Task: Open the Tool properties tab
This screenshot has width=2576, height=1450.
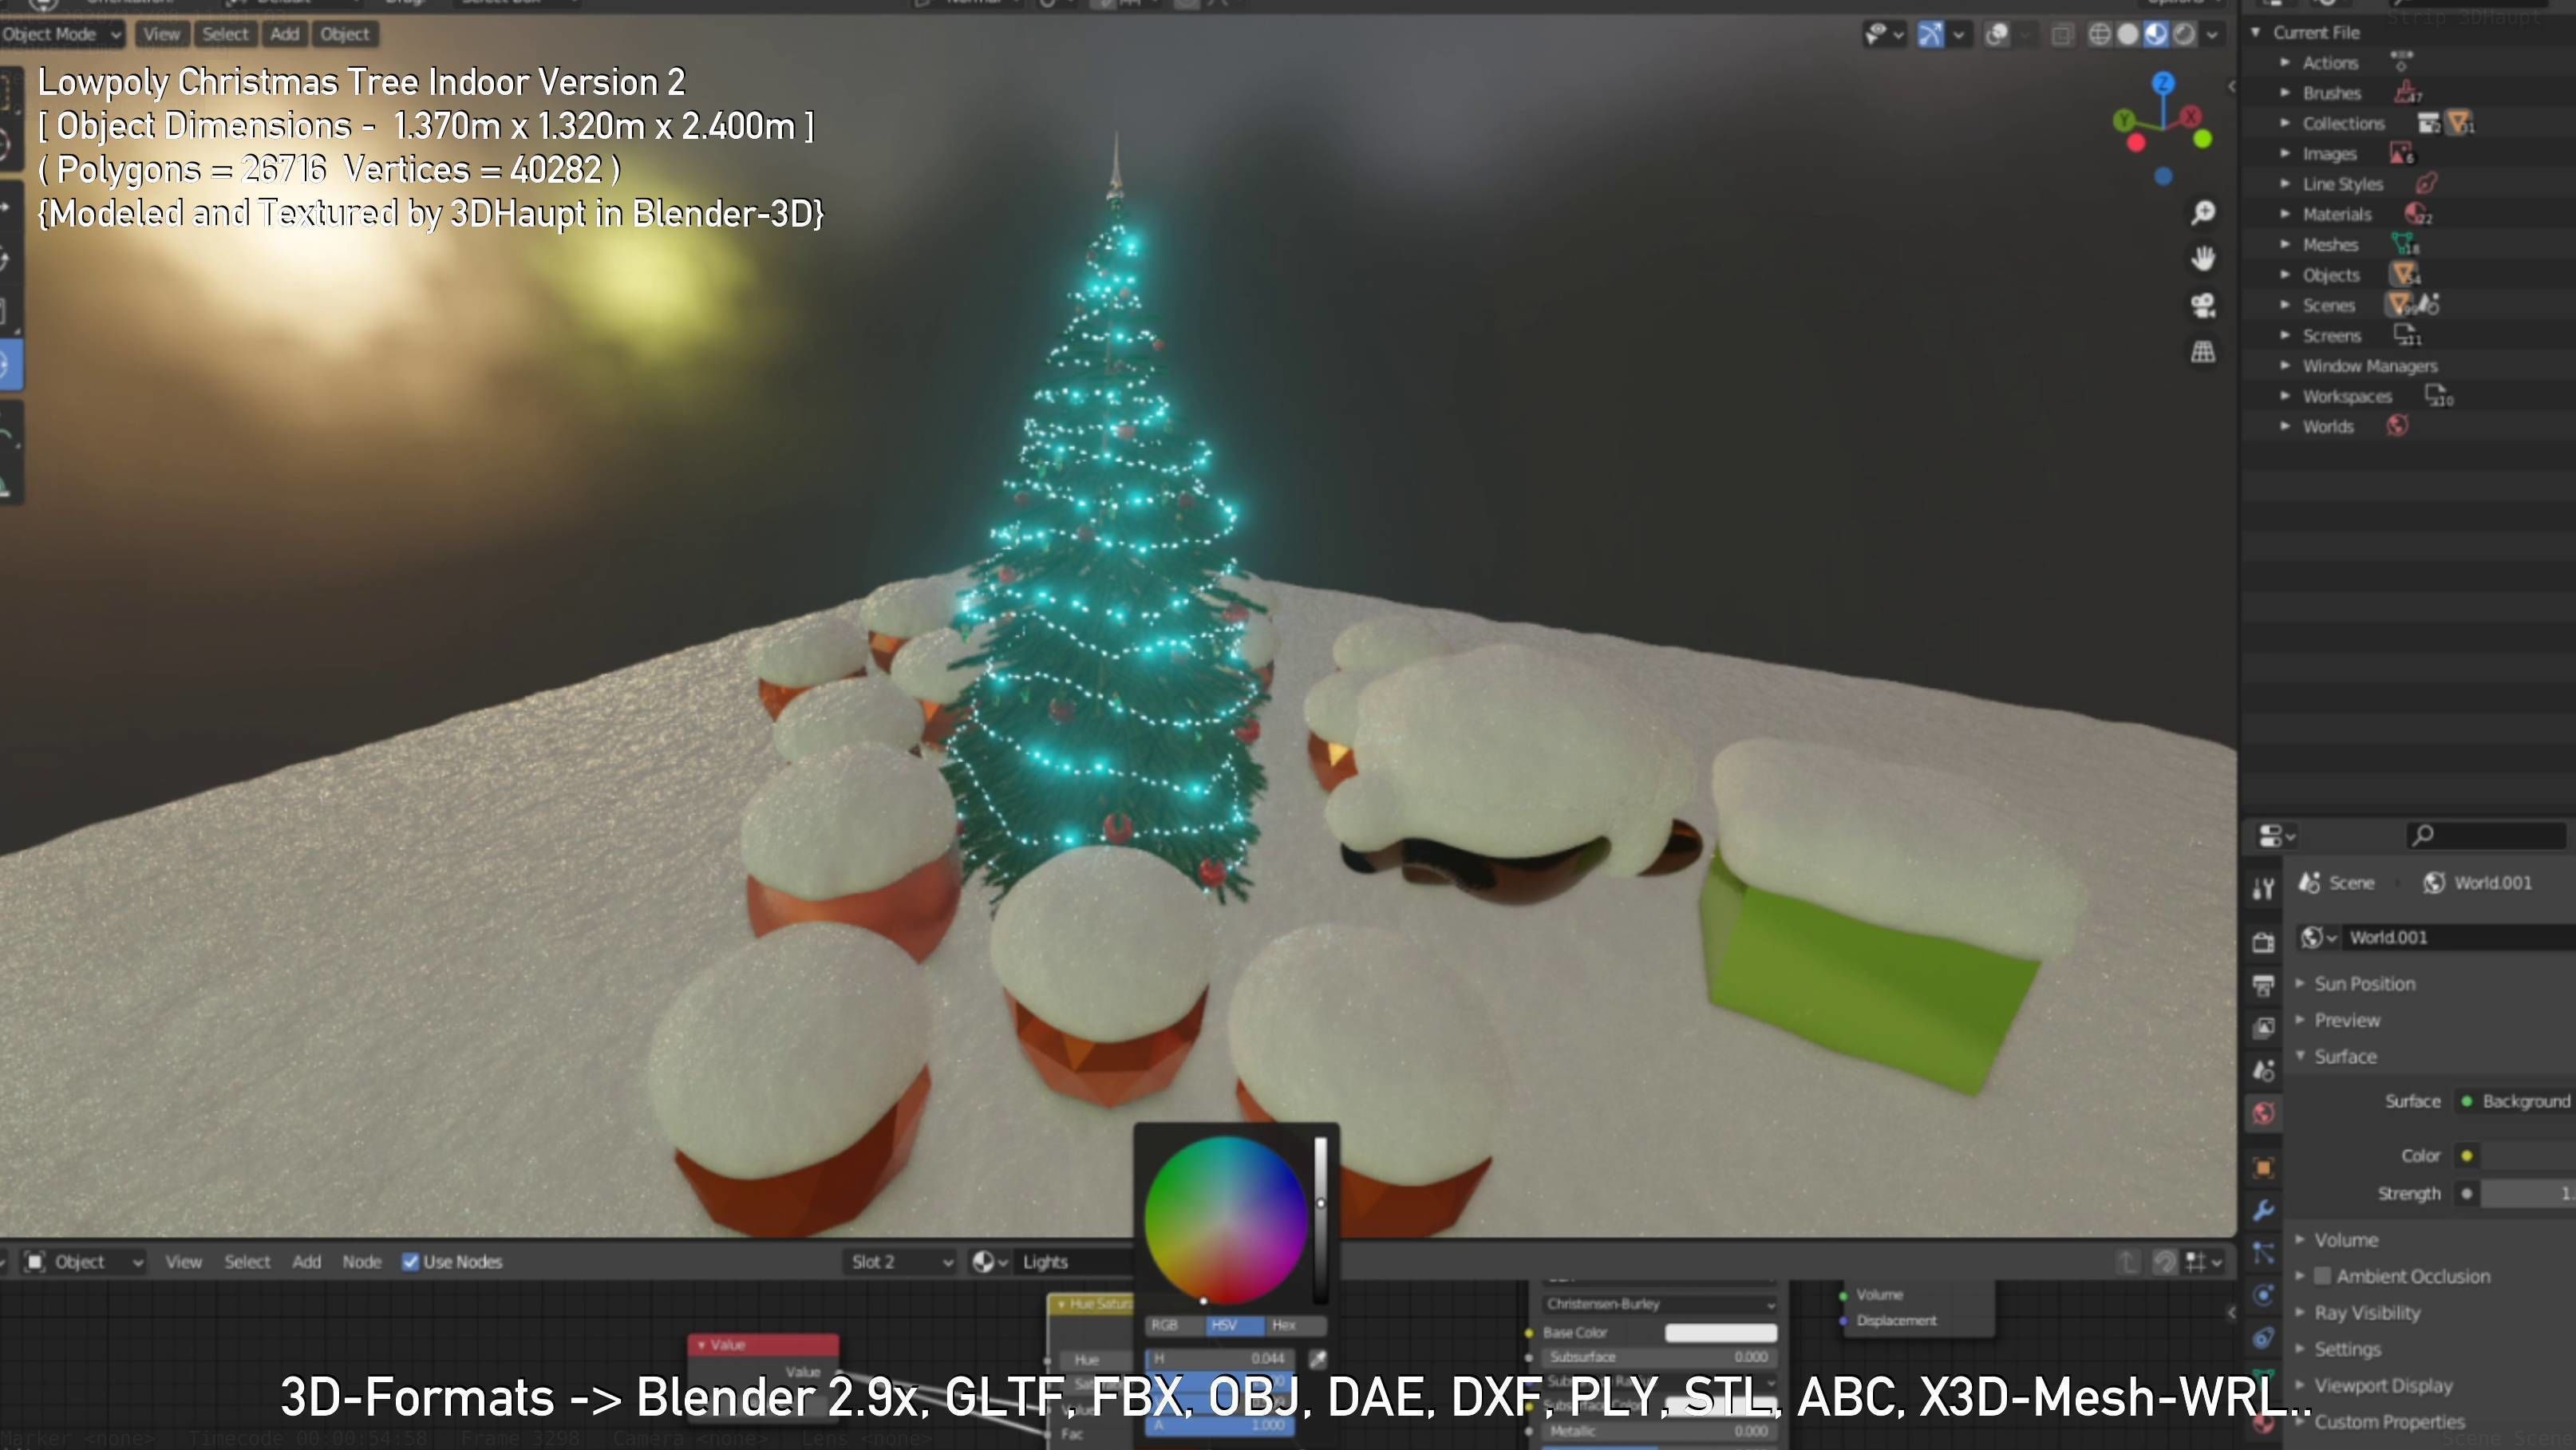Action: coord(2263,887)
